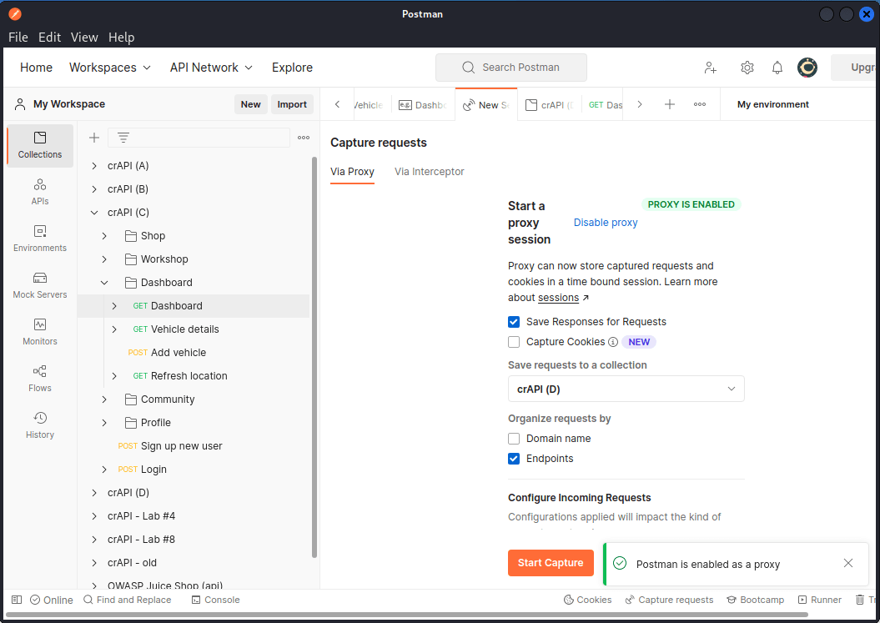The width and height of the screenshot is (880, 623).
Task: Disable Save Responses for Requests
Action: (514, 321)
